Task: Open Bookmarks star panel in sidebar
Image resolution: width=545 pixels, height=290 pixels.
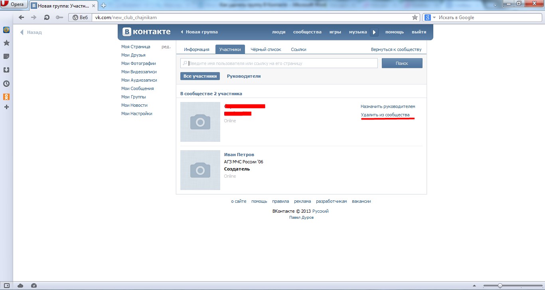Action: point(6,43)
